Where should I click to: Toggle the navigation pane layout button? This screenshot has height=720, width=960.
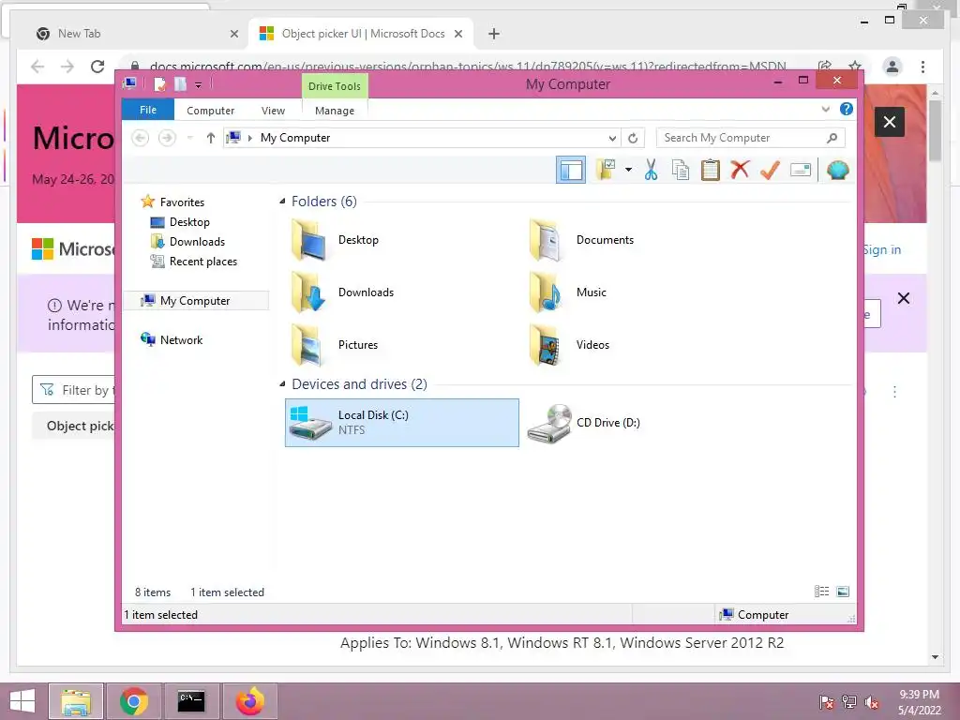point(571,171)
